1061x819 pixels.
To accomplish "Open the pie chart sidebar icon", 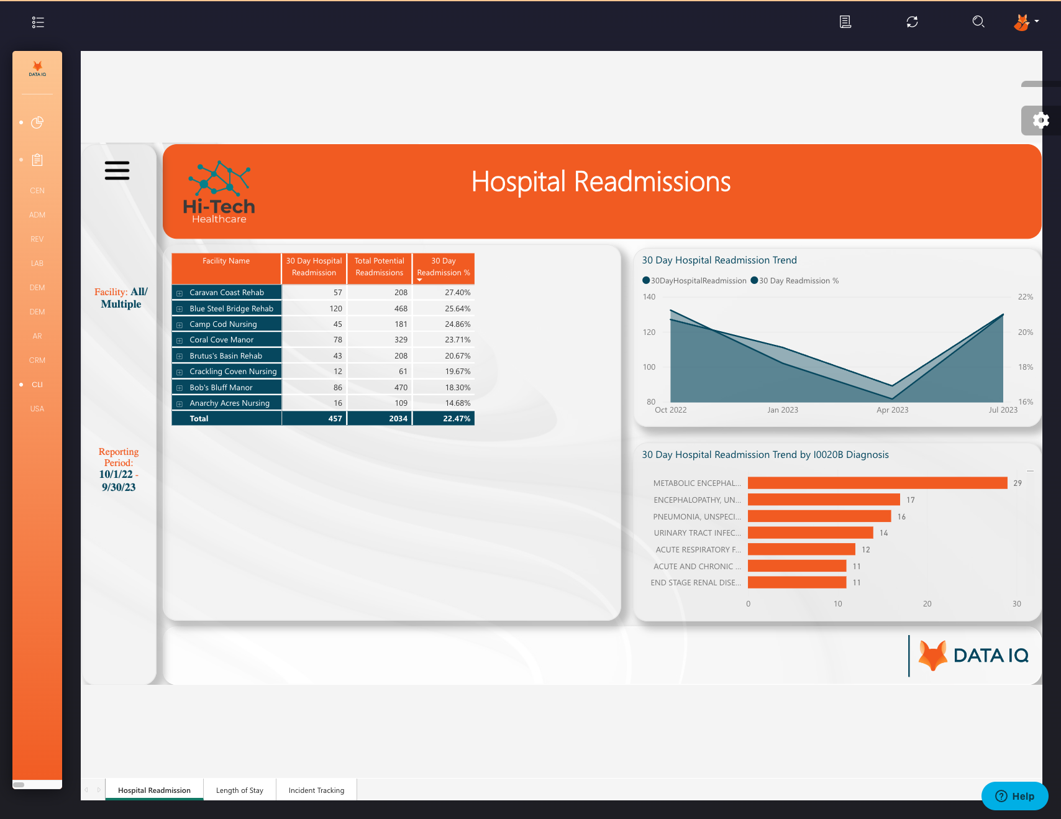I will 37,122.
